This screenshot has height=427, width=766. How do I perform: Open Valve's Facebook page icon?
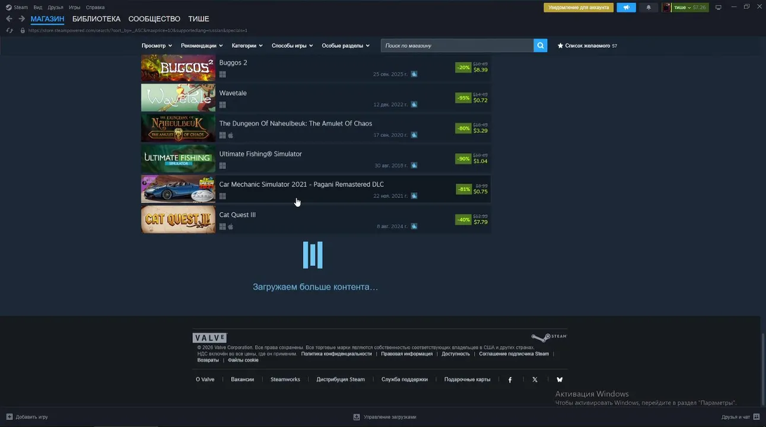[x=510, y=380]
